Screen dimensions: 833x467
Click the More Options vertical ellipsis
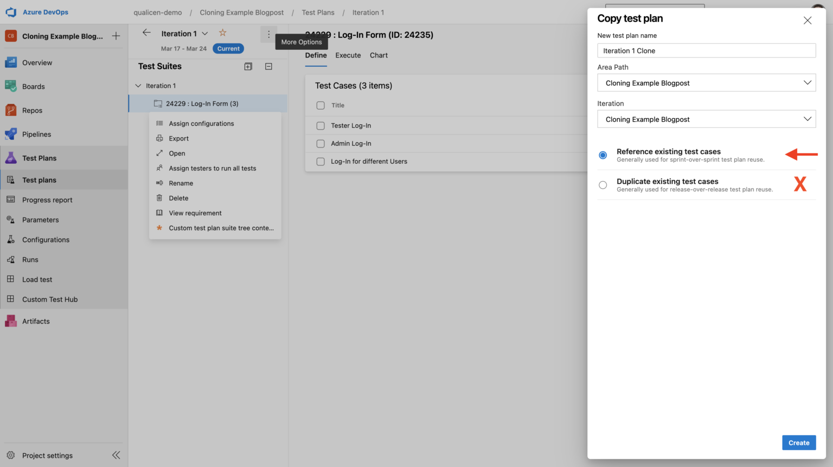tap(268, 34)
